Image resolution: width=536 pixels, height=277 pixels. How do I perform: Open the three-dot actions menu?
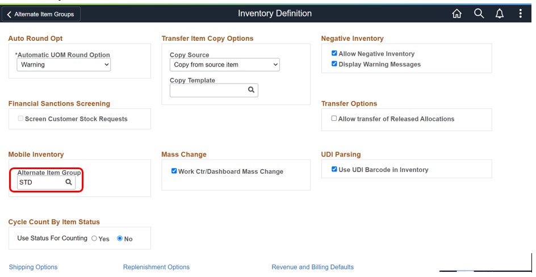[x=521, y=14]
